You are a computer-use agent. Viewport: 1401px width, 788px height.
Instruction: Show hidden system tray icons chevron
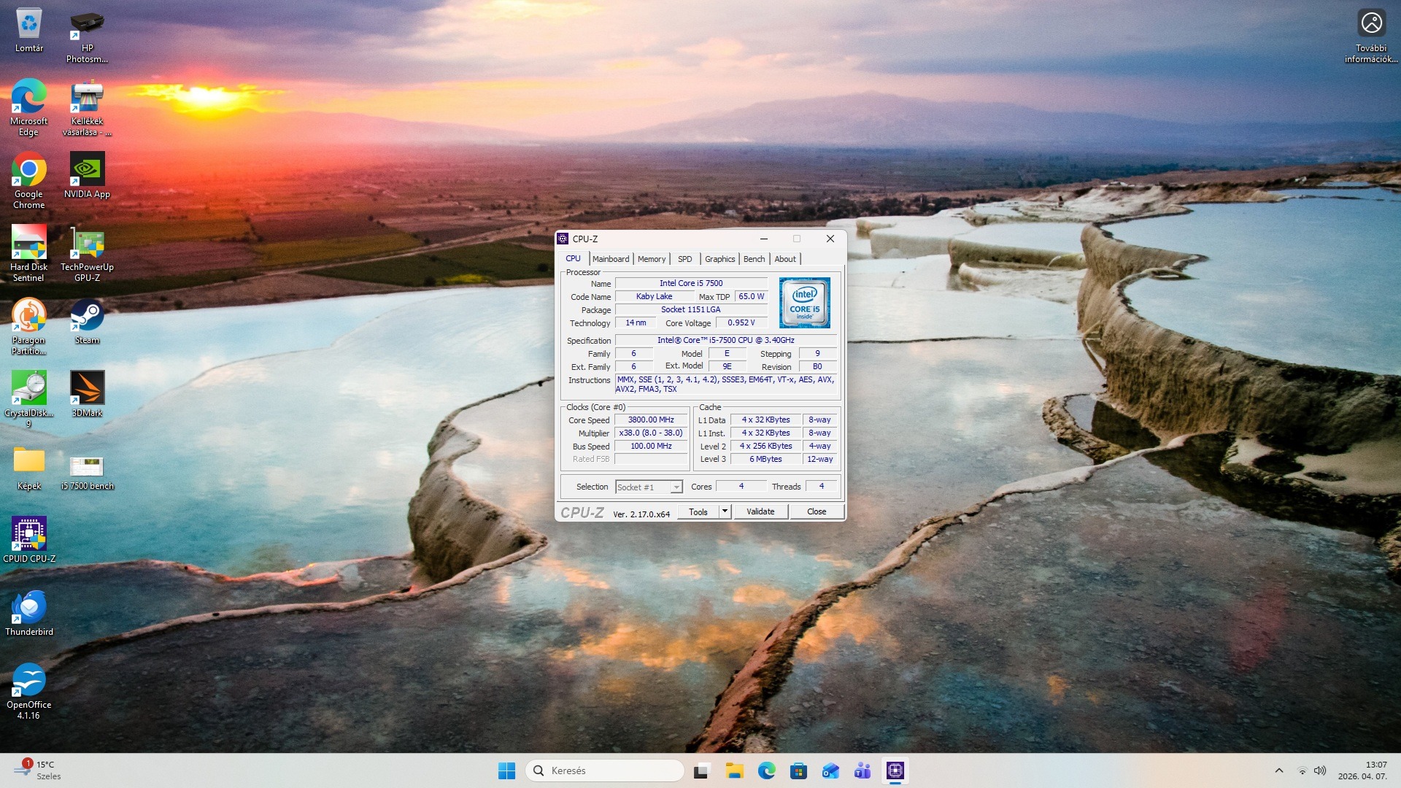coord(1278,770)
